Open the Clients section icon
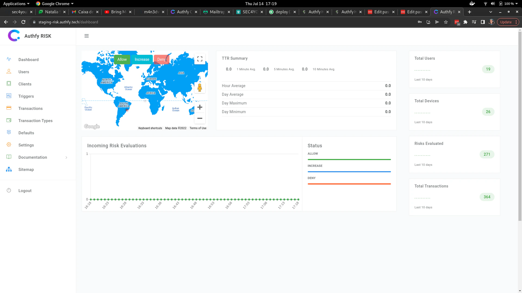 [x=9, y=84]
